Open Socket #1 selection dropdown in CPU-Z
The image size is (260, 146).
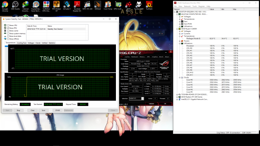click(142, 98)
